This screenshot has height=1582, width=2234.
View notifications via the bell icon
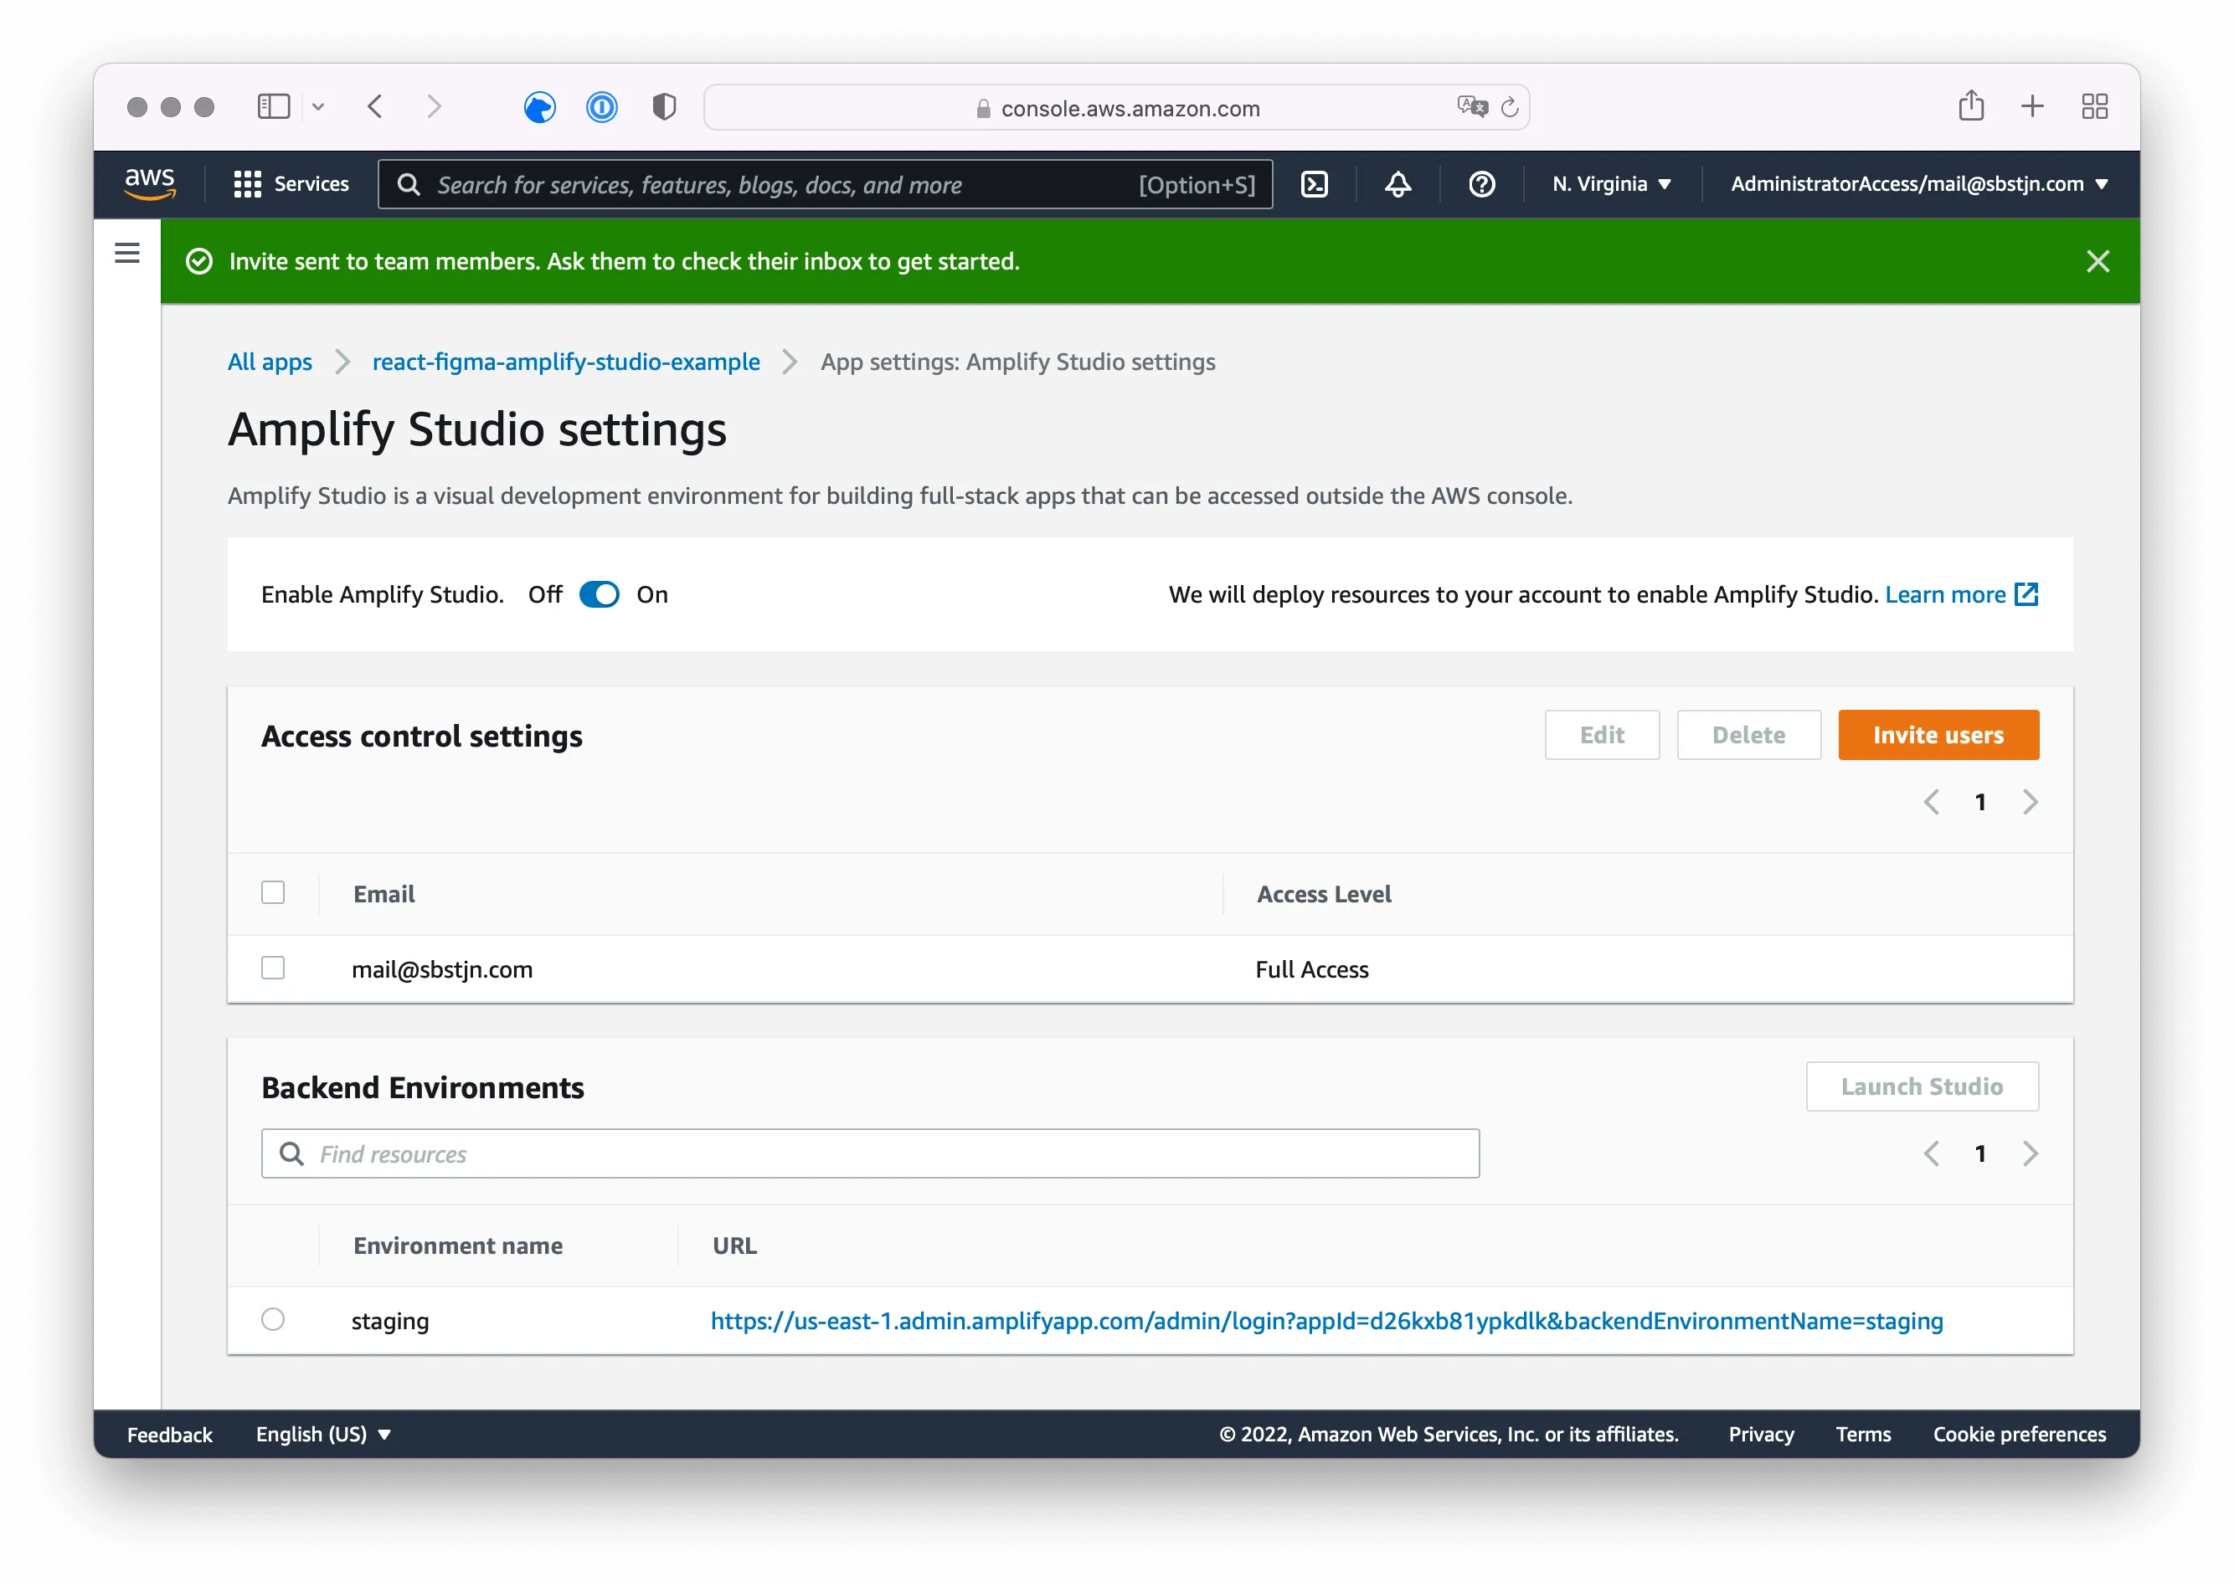[1398, 184]
